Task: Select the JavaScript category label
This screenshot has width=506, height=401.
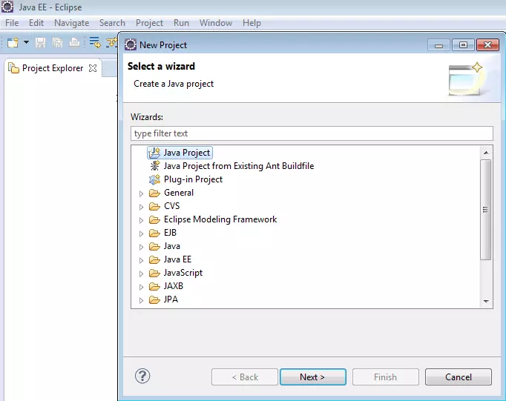Action: tap(183, 273)
